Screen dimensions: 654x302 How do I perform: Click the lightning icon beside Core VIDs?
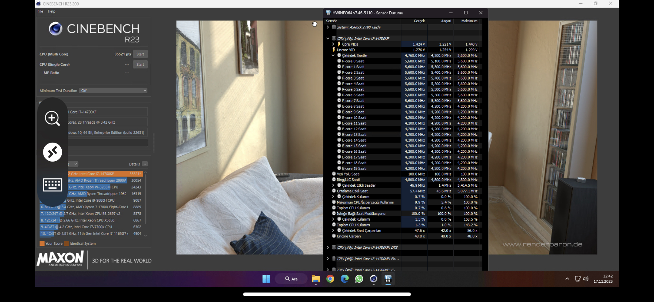click(x=339, y=44)
